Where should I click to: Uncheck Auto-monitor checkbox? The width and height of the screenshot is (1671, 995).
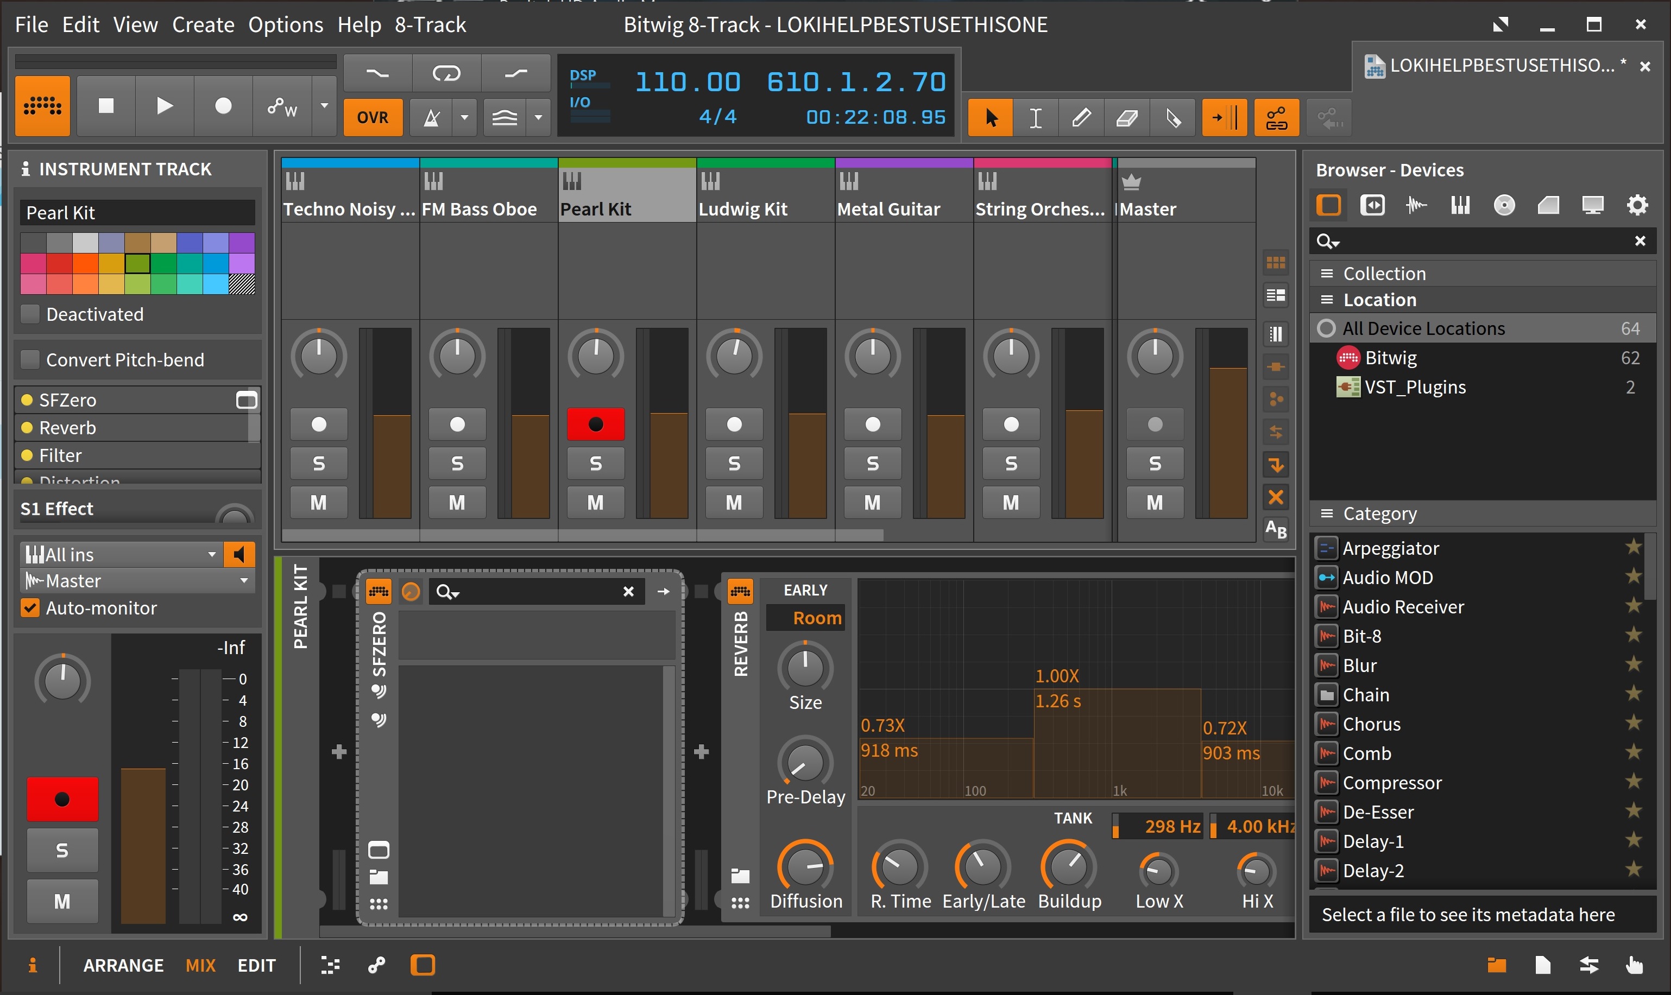click(30, 608)
